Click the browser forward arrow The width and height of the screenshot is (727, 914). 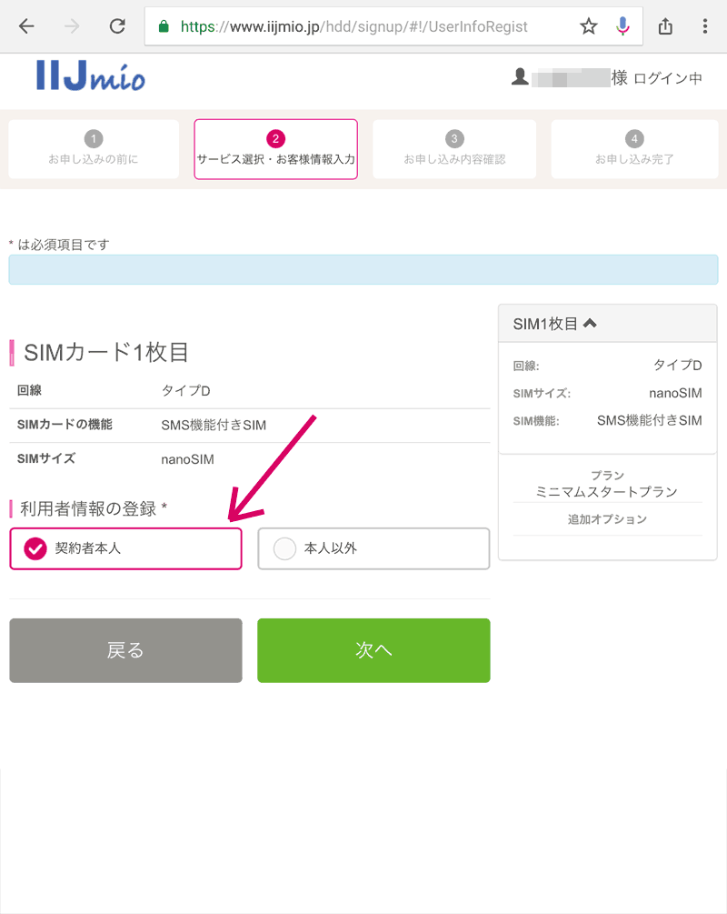click(x=72, y=26)
